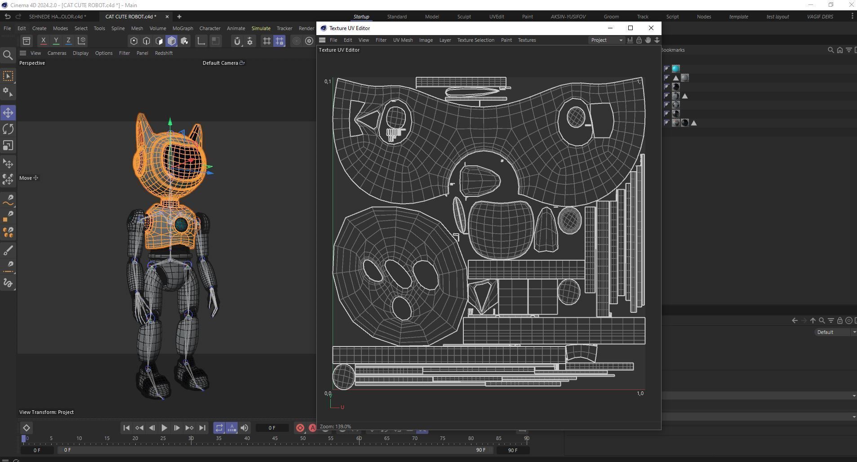Switch to Polygons mode
The height and width of the screenshot is (462, 857).
159,41
